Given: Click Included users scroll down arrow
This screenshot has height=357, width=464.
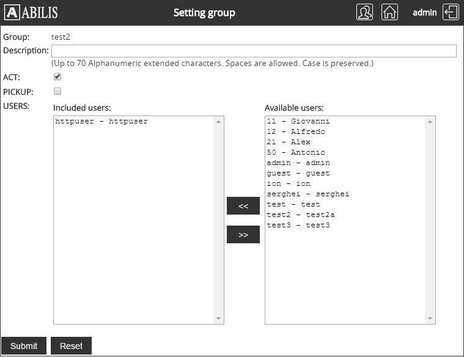Looking at the screenshot, I should (218, 318).
